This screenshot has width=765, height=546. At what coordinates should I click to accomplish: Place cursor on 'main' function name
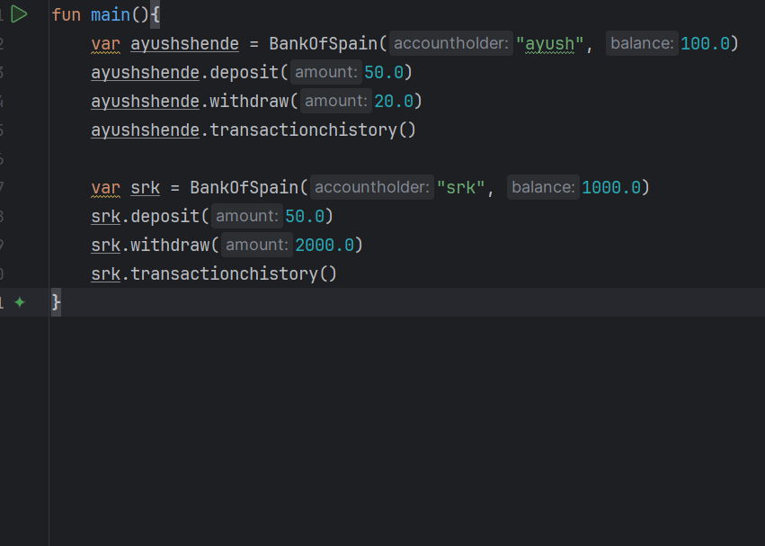pyautogui.click(x=111, y=14)
